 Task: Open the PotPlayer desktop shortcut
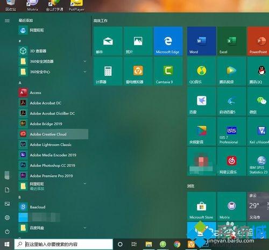(x=76, y=6)
